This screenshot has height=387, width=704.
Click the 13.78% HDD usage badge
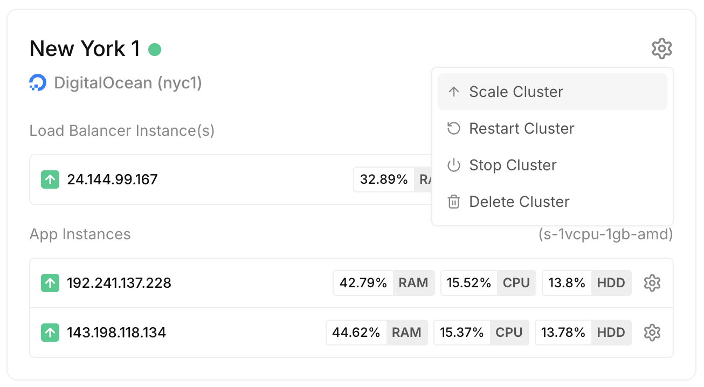click(x=583, y=333)
